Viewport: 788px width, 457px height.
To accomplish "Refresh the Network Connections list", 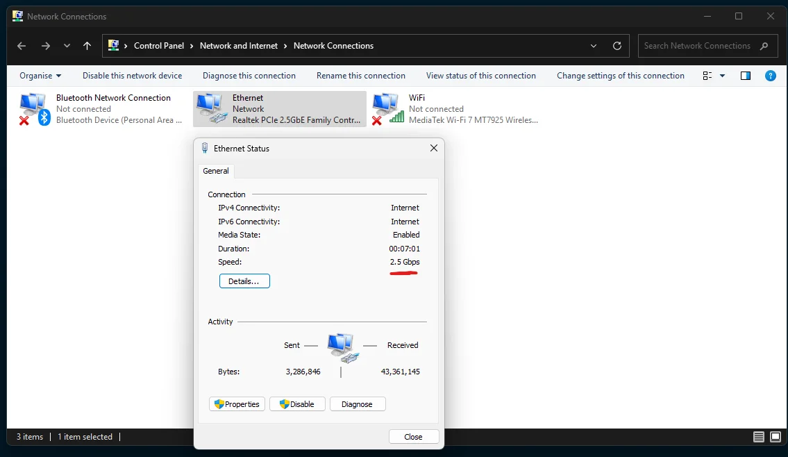I will pyautogui.click(x=617, y=46).
